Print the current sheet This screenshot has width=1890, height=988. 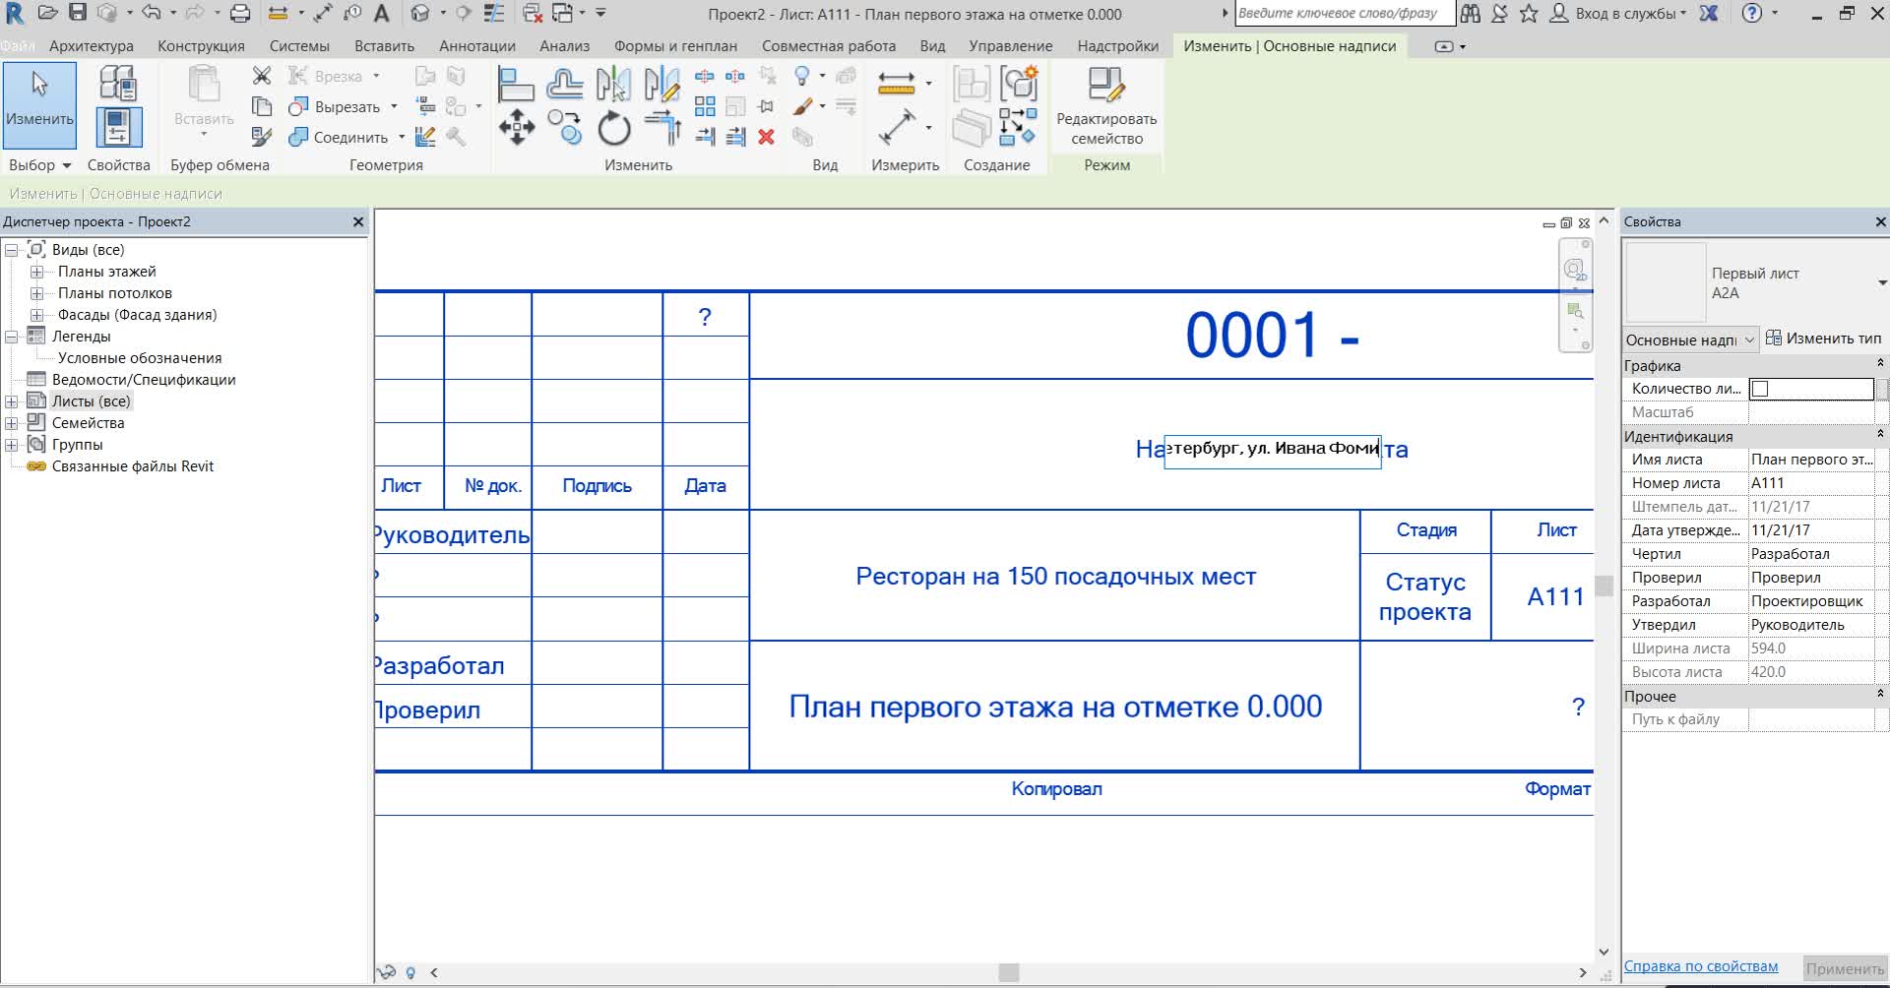coord(240,14)
